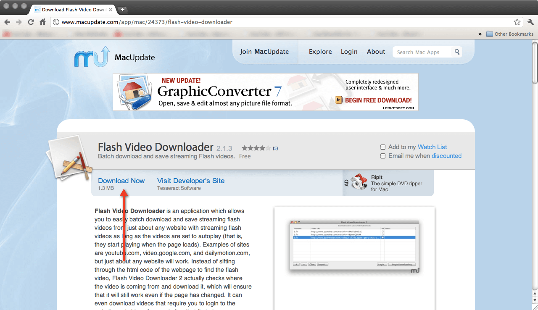538x310 pixels.
Task: Click the Flash Video Downloader title text
Action: click(x=156, y=147)
